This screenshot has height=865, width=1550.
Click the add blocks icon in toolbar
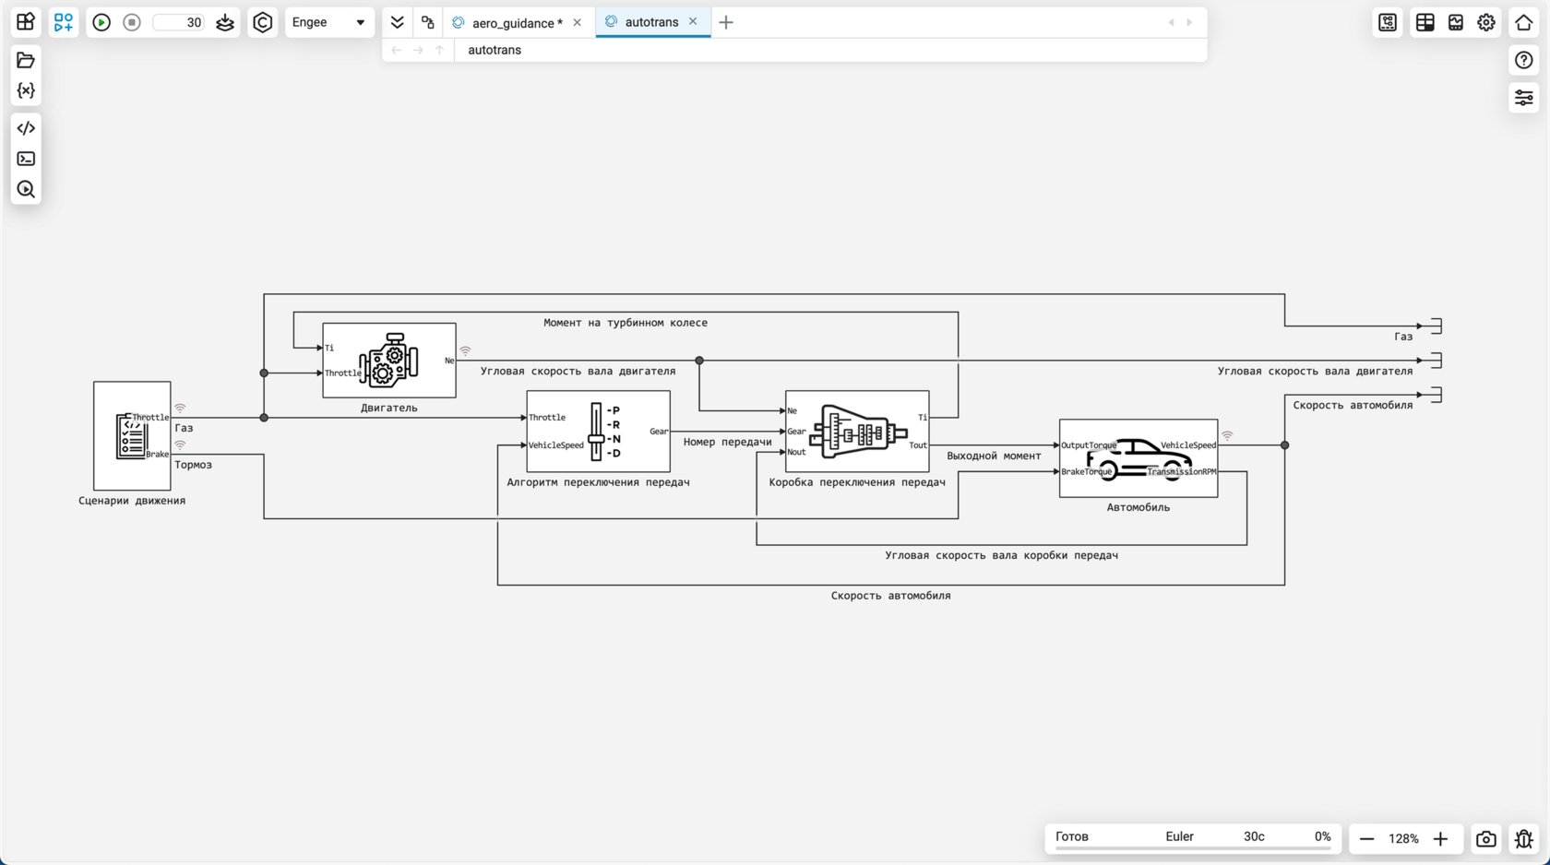point(64,22)
